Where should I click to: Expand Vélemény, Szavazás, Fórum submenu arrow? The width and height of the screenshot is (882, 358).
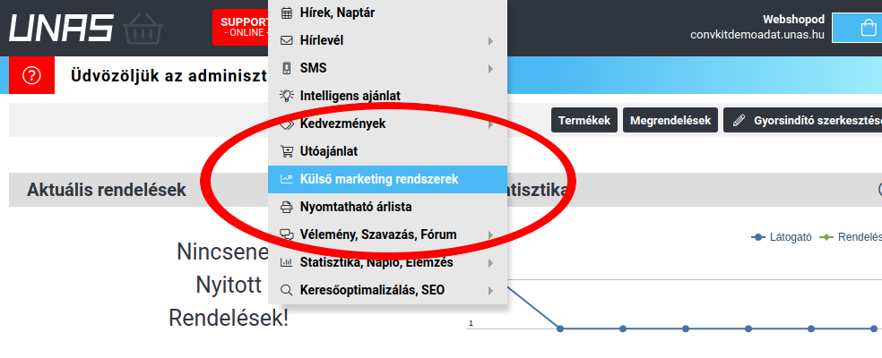490,234
